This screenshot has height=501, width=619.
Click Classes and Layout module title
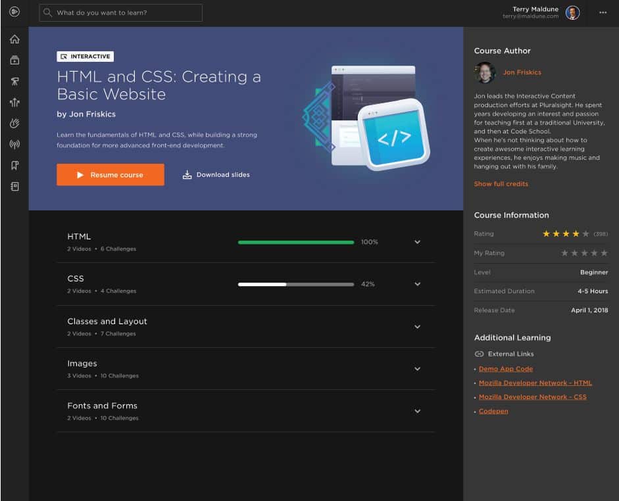(107, 321)
